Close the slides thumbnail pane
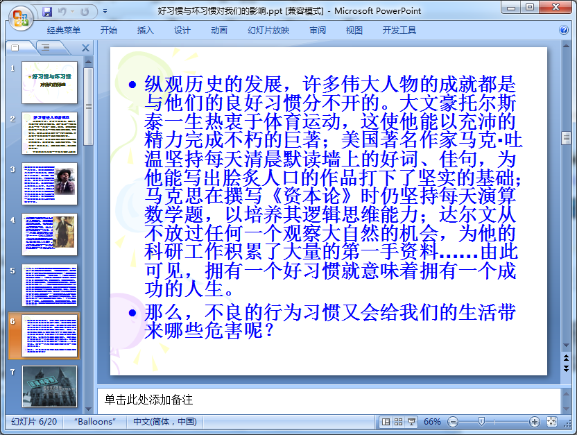 coord(85,48)
